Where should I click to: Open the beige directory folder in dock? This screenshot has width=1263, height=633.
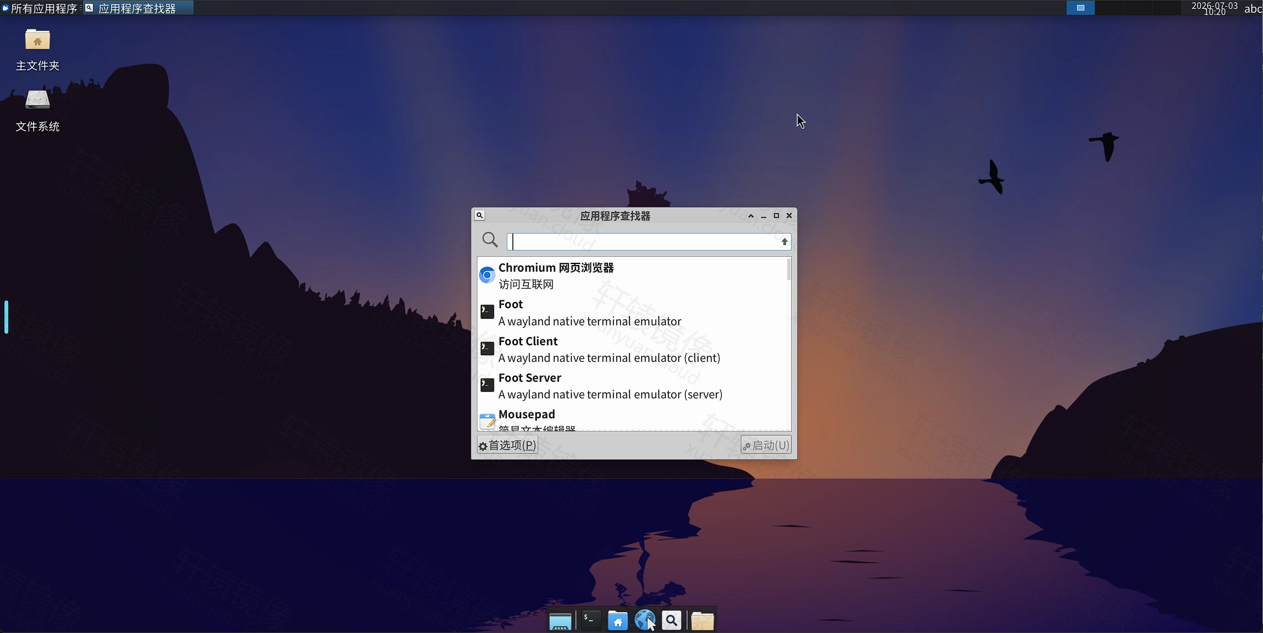(703, 621)
